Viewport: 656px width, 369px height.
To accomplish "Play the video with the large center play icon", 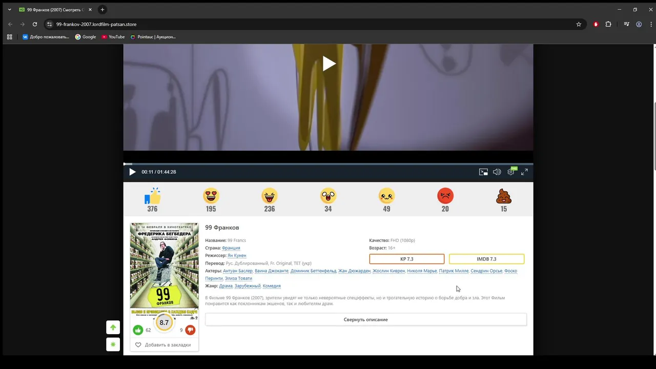I will tap(329, 64).
